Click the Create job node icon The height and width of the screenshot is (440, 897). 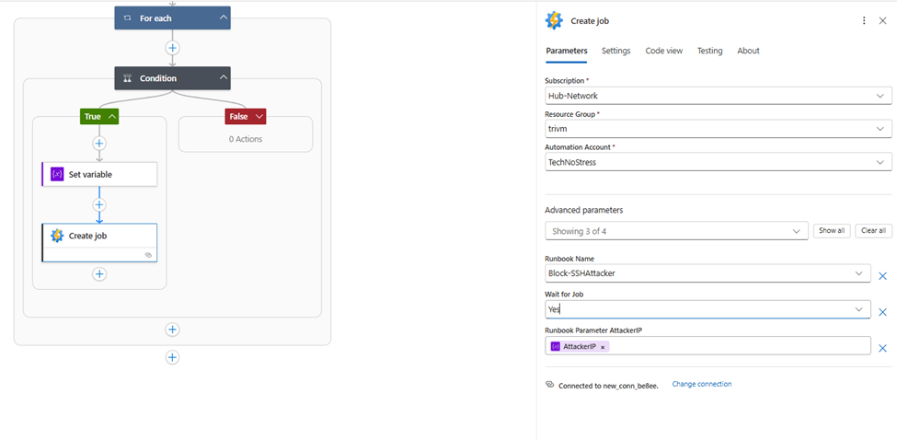pyautogui.click(x=57, y=235)
